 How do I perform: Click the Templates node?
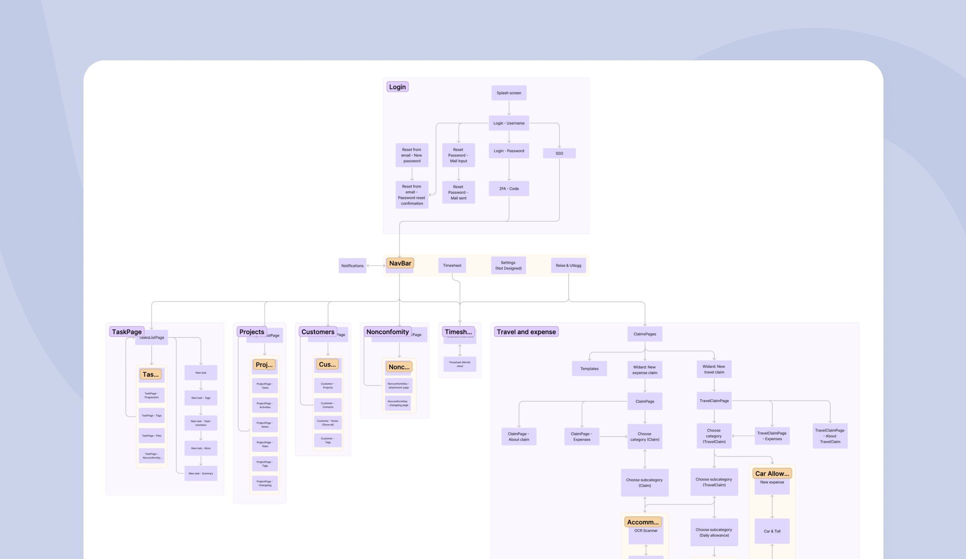tap(590, 369)
